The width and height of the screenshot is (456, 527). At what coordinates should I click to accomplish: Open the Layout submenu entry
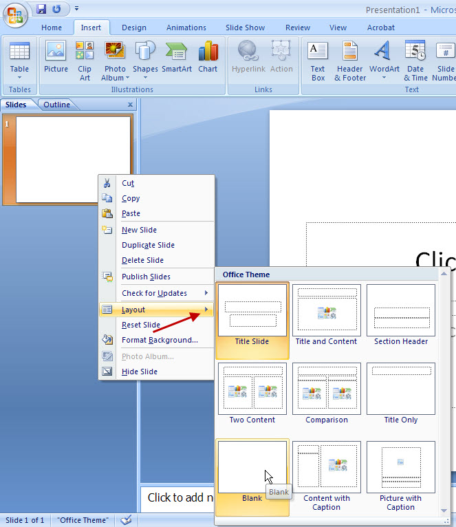157,310
